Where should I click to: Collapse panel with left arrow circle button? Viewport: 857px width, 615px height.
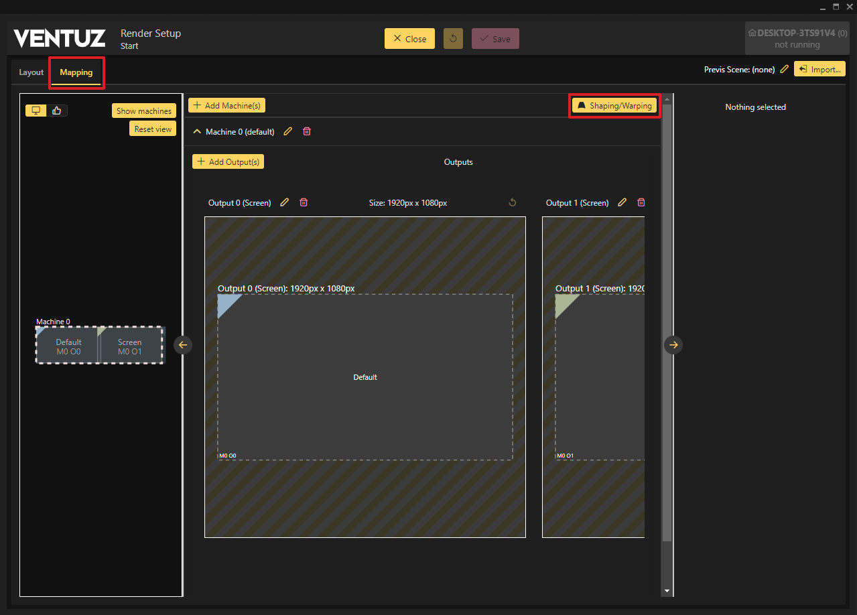click(183, 344)
